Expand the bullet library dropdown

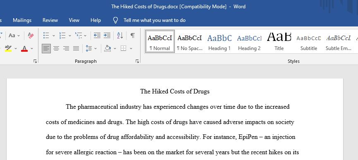click(x=54, y=36)
